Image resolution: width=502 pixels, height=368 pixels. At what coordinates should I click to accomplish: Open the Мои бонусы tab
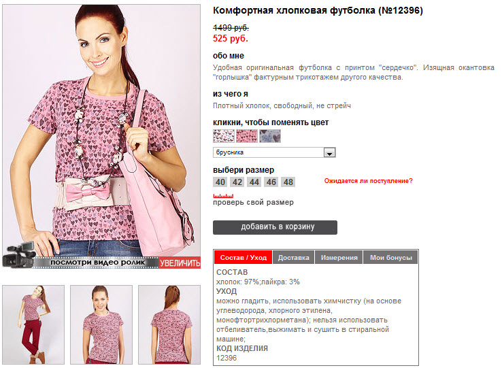coord(390,258)
